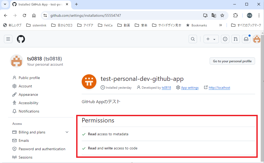Open the FeliCa bookmarks folder

pos(105,25)
